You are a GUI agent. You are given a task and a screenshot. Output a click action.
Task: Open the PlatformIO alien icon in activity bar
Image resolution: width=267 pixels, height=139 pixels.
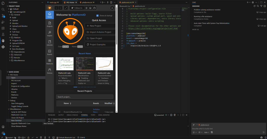coord(3,40)
